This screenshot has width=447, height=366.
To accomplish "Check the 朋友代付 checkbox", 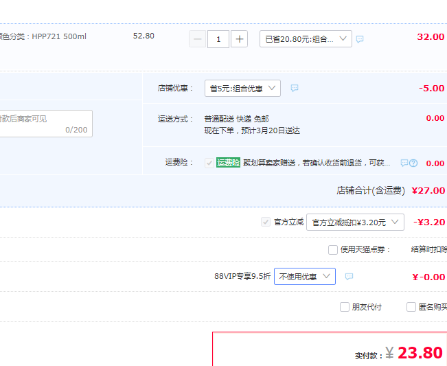I will pos(345,307).
